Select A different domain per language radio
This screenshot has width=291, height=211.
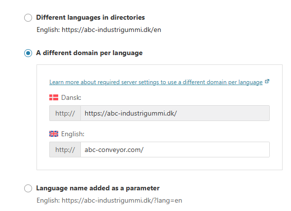coord(28,53)
